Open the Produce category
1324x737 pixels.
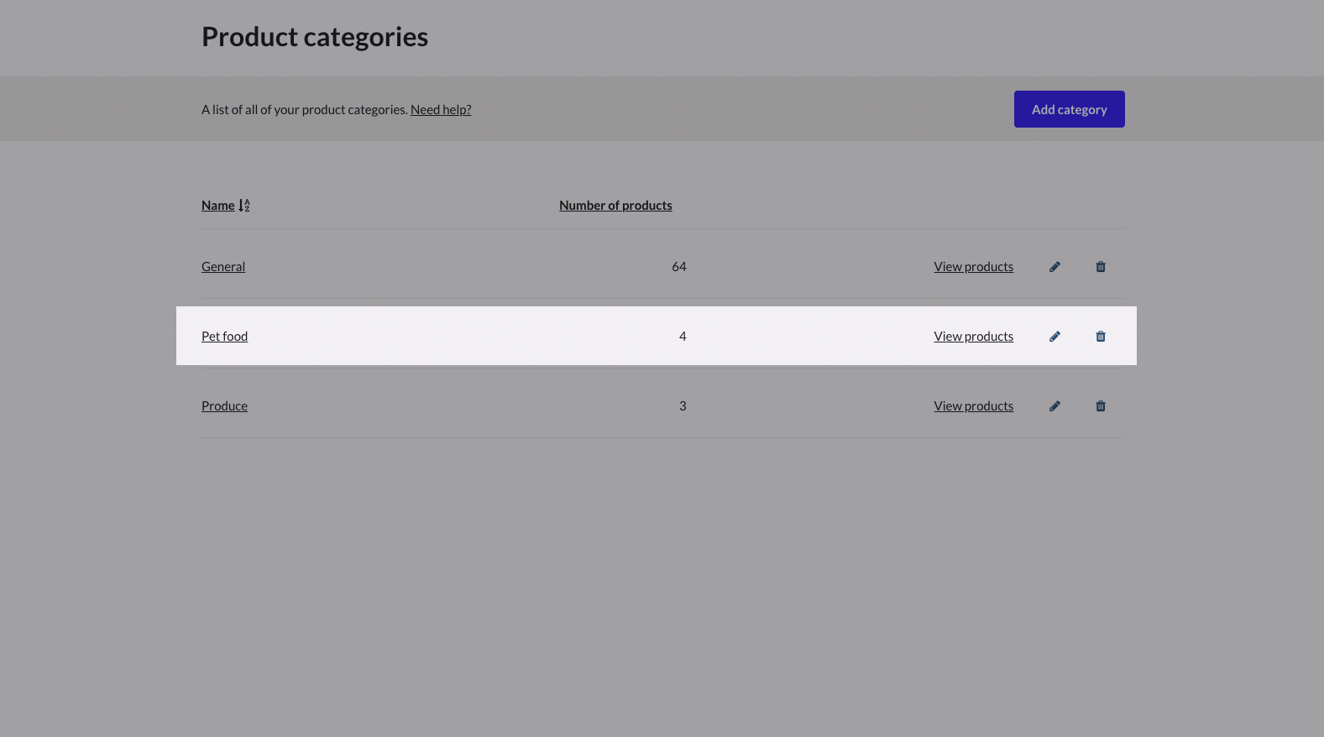click(x=224, y=405)
